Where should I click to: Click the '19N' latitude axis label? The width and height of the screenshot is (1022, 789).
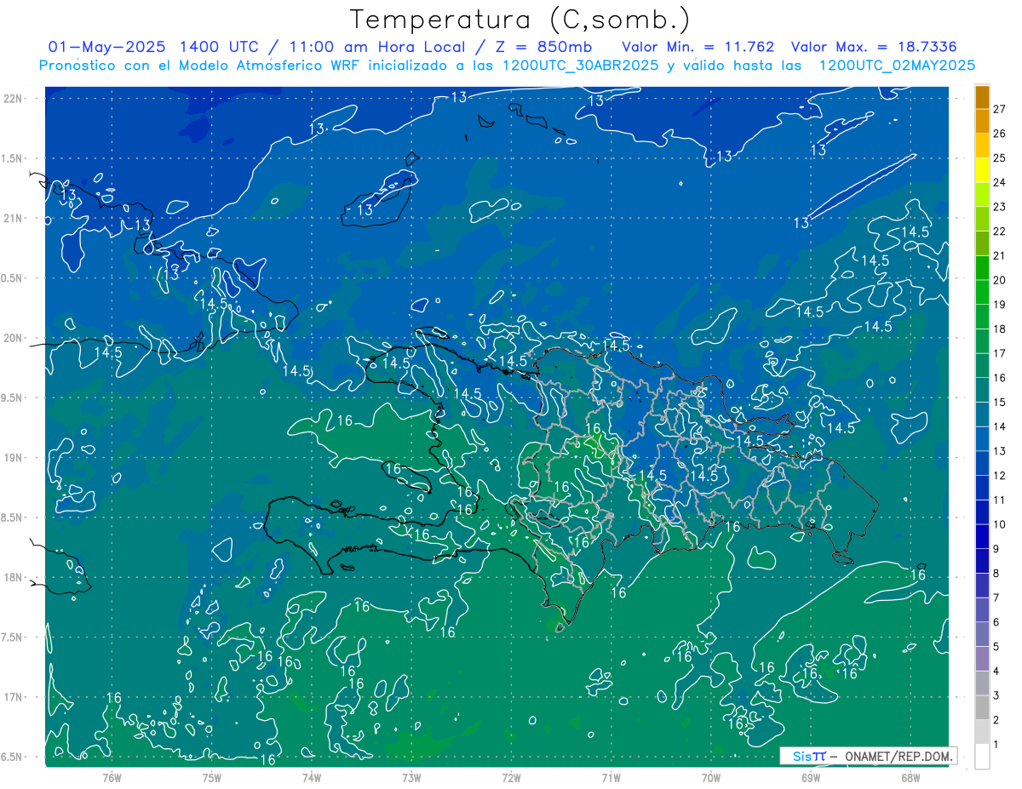click(x=14, y=458)
